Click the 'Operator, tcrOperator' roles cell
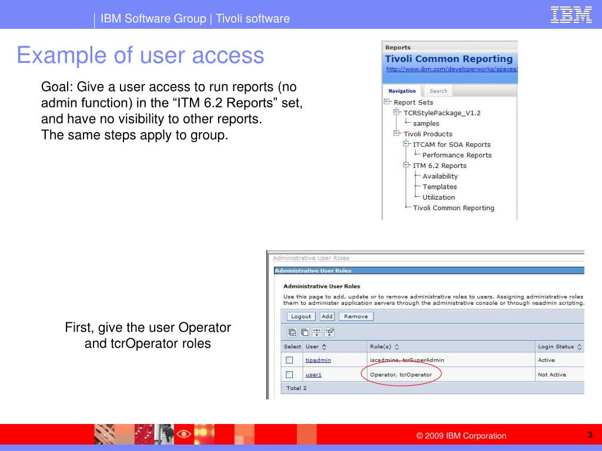602x451 pixels. pyautogui.click(x=401, y=375)
